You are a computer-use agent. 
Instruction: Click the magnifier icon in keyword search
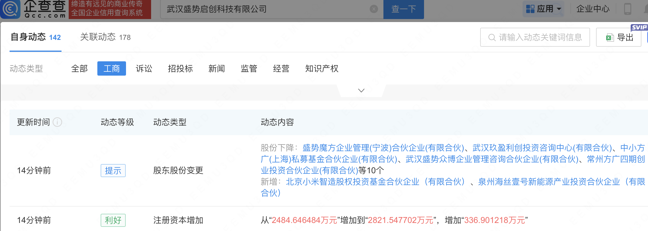492,38
